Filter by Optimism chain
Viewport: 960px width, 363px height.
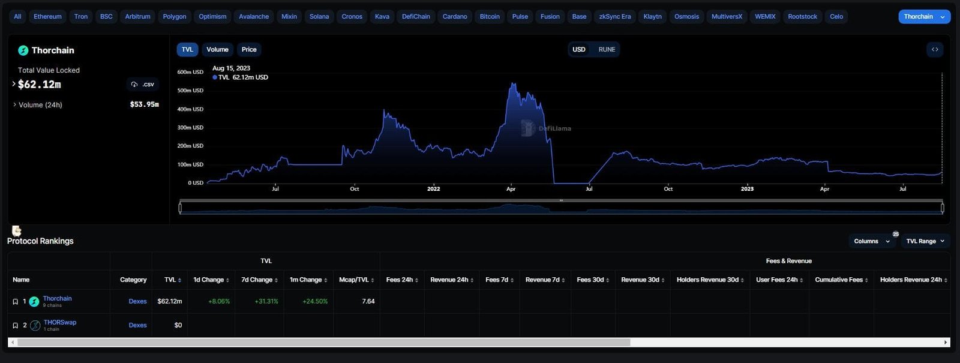tap(212, 17)
